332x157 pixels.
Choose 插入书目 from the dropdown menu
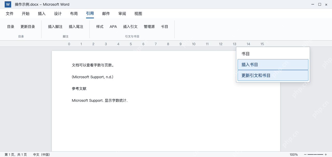click(x=273, y=65)
